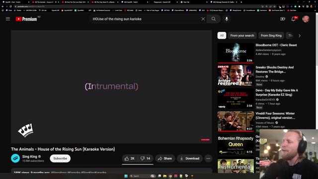The width and height of the screenshot is (318, 179).
Task: Open the Voices of Music channel link
Action: click(265, 123)
